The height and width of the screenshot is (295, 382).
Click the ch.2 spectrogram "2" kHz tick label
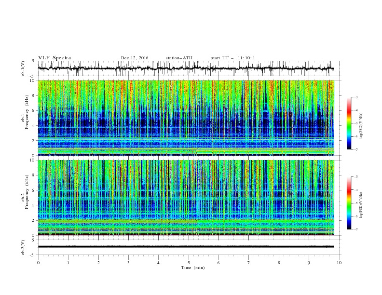click(34, 220)
